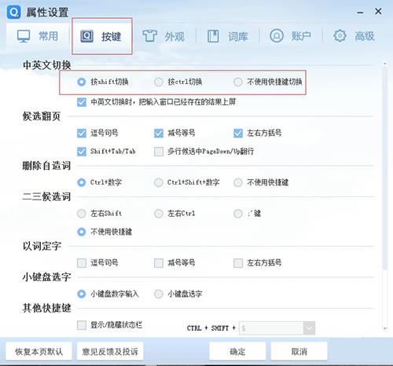Uncheck 逗号句号 under 候选翻页
393x366 pixels.
point(82,133)
